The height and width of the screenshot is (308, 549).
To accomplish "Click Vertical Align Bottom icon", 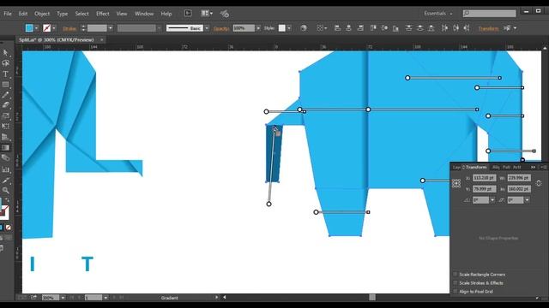I will pyautogui.click(x=395, y=28).
